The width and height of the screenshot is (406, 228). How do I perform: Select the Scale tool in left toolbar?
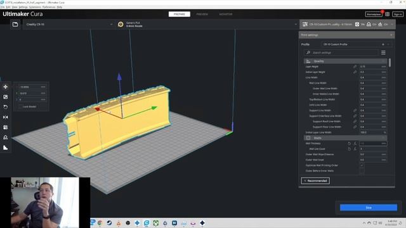[x=6, y=97]
